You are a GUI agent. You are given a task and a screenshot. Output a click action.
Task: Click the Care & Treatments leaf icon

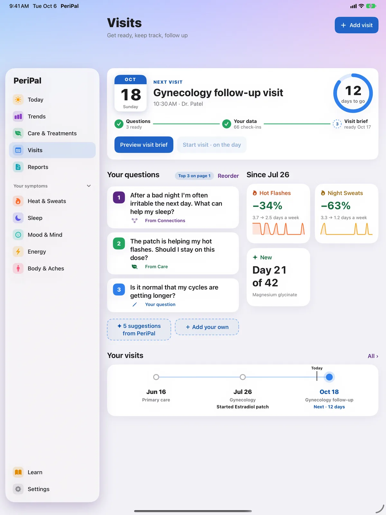pos(18,133)
